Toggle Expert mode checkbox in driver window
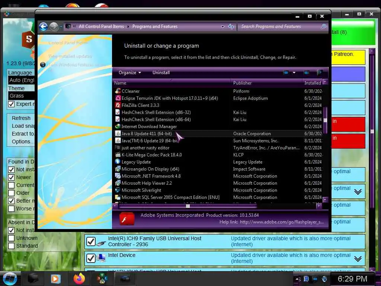 coord(12,104)
